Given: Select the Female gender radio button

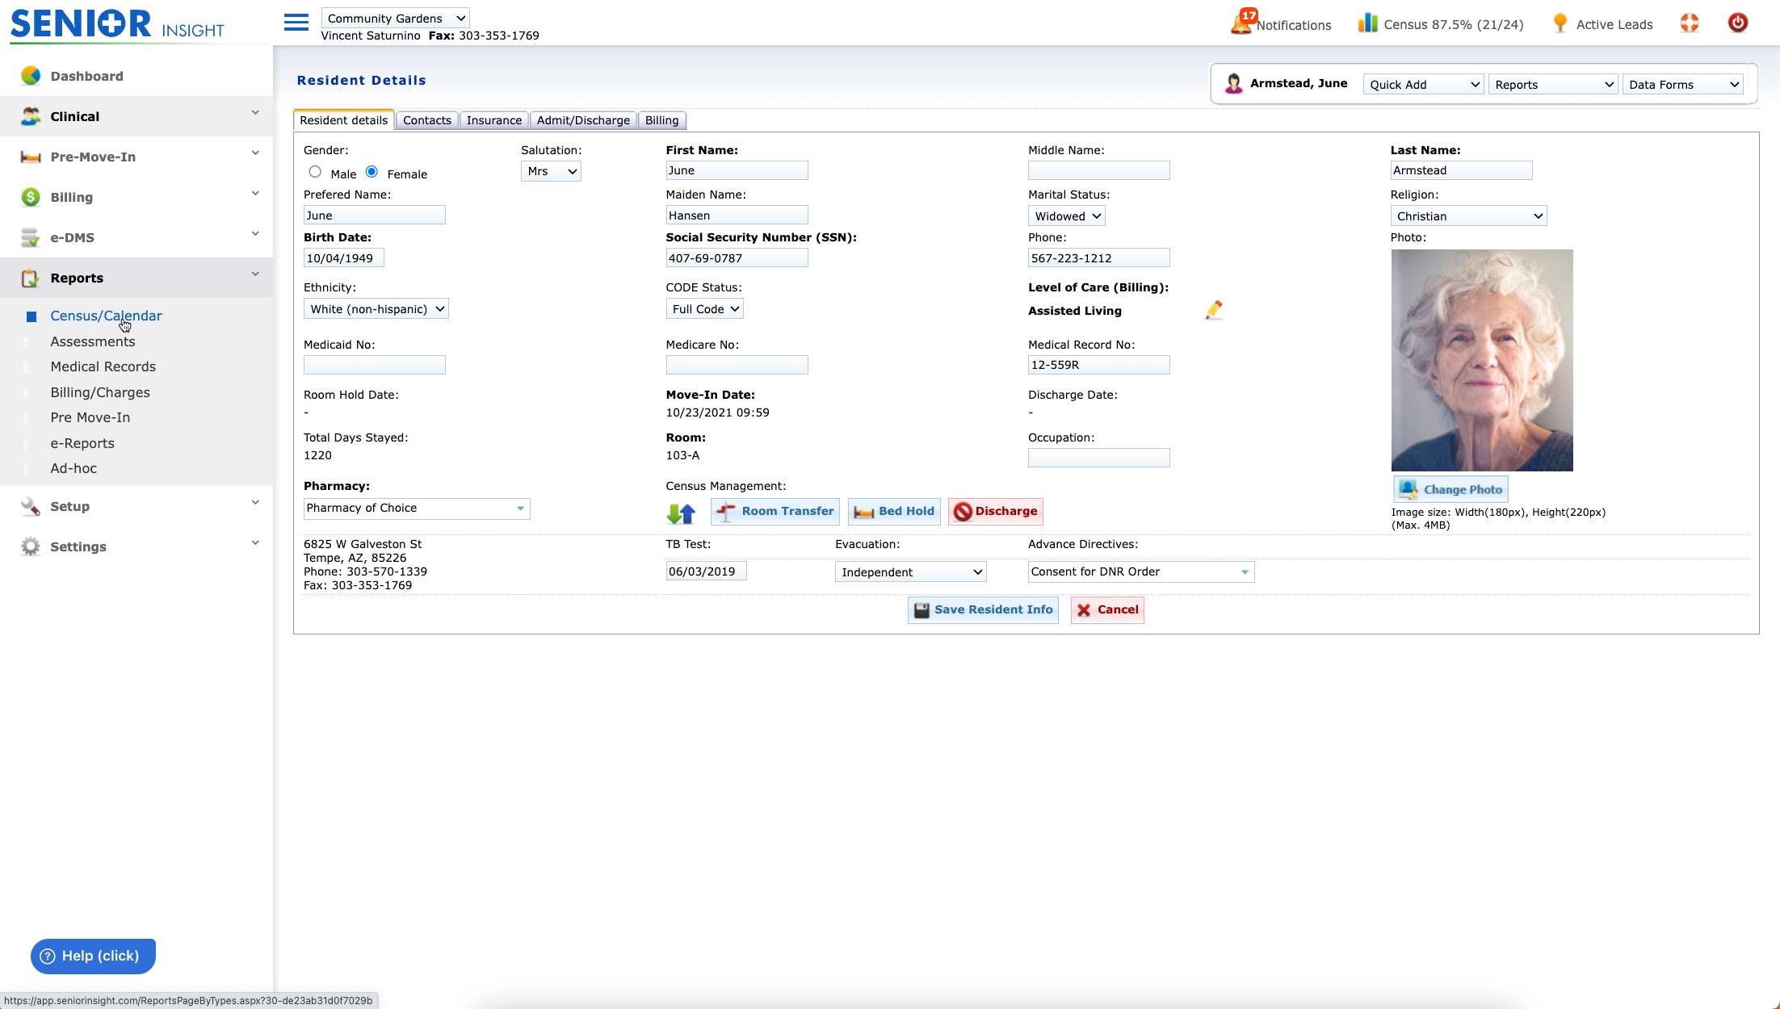Looking at the screenshot, I should click(372, 171).
